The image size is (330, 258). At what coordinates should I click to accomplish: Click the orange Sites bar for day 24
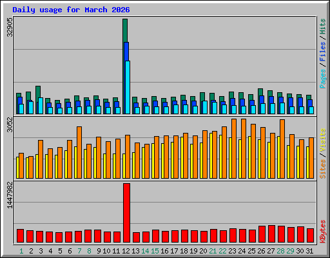tap(244, 148)
